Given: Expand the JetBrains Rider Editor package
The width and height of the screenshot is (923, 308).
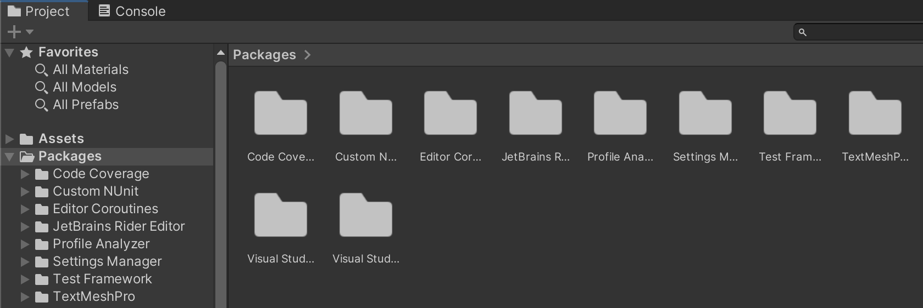Looking at the screenshot, I should (25, 227).
